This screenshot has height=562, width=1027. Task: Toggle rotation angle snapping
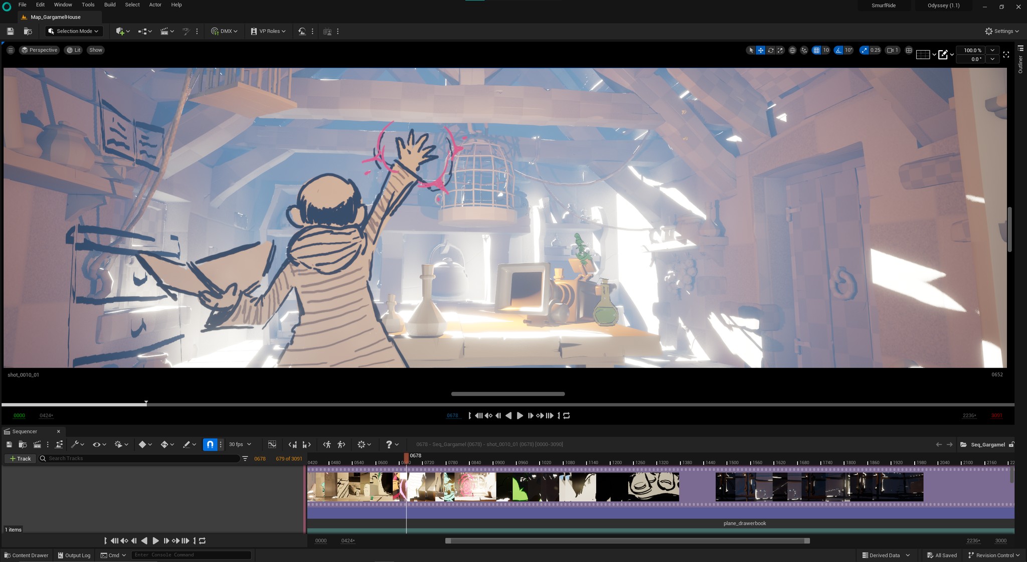coord(838,50)
